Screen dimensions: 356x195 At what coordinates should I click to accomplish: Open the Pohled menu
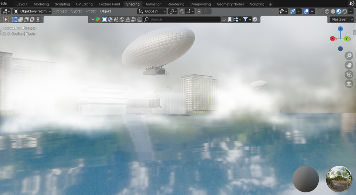tap(61, 11)
